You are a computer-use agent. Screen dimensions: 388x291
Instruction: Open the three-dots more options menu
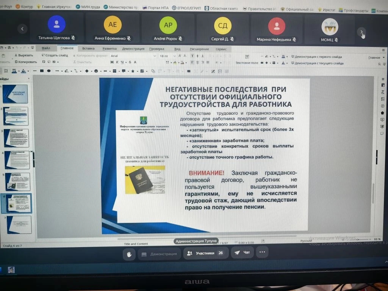coord(262,252)
